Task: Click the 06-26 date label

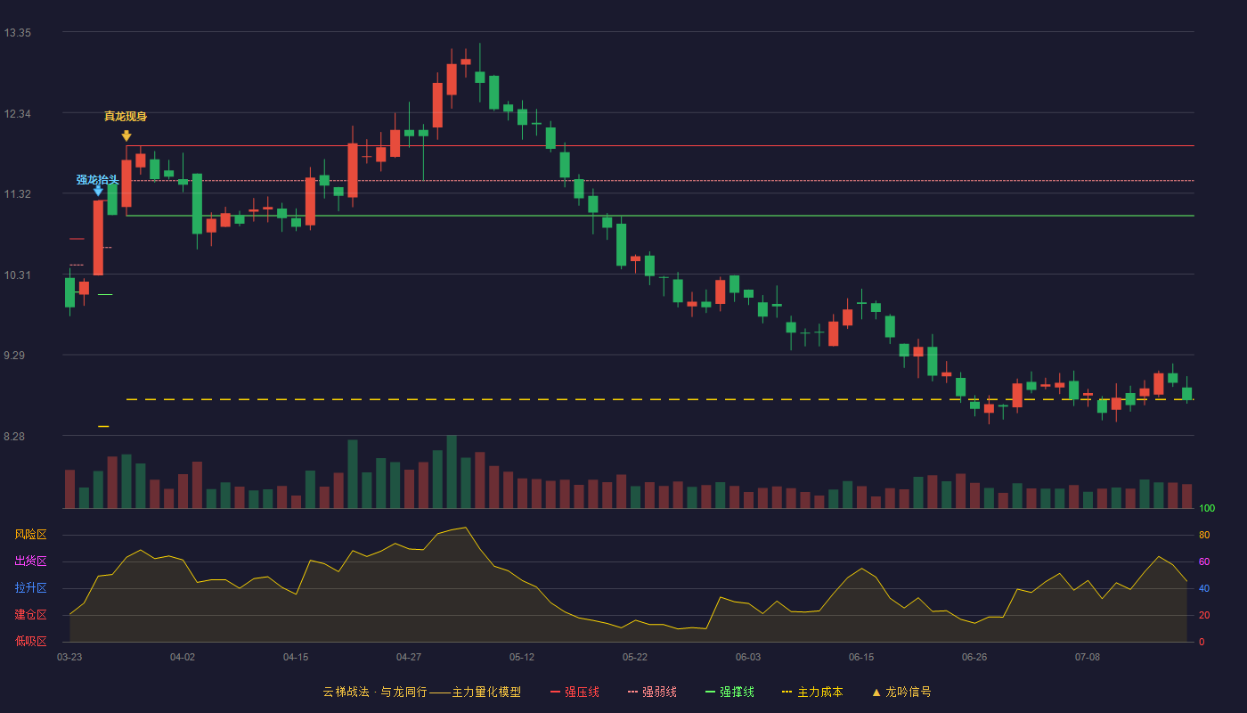Action: click(x=974, y=657)
